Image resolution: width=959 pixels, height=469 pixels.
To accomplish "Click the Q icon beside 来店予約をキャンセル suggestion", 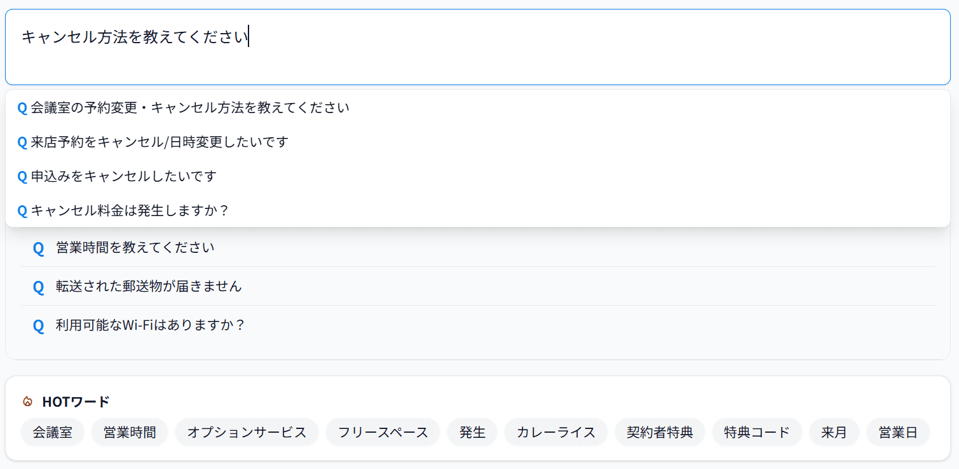I will [22, 142].
